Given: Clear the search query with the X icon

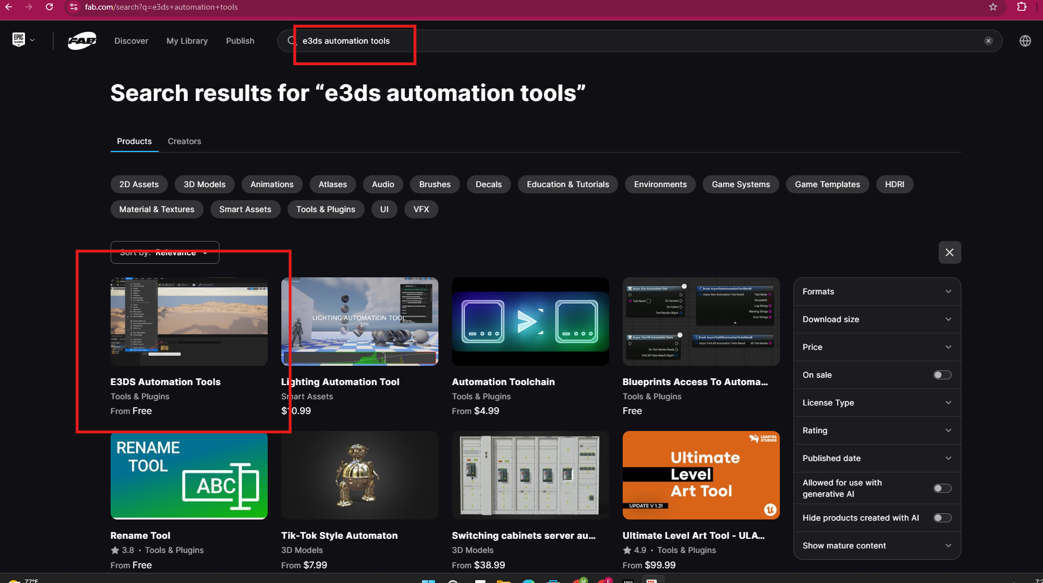Looking at the screenshot, I should (x=988, y=41).
